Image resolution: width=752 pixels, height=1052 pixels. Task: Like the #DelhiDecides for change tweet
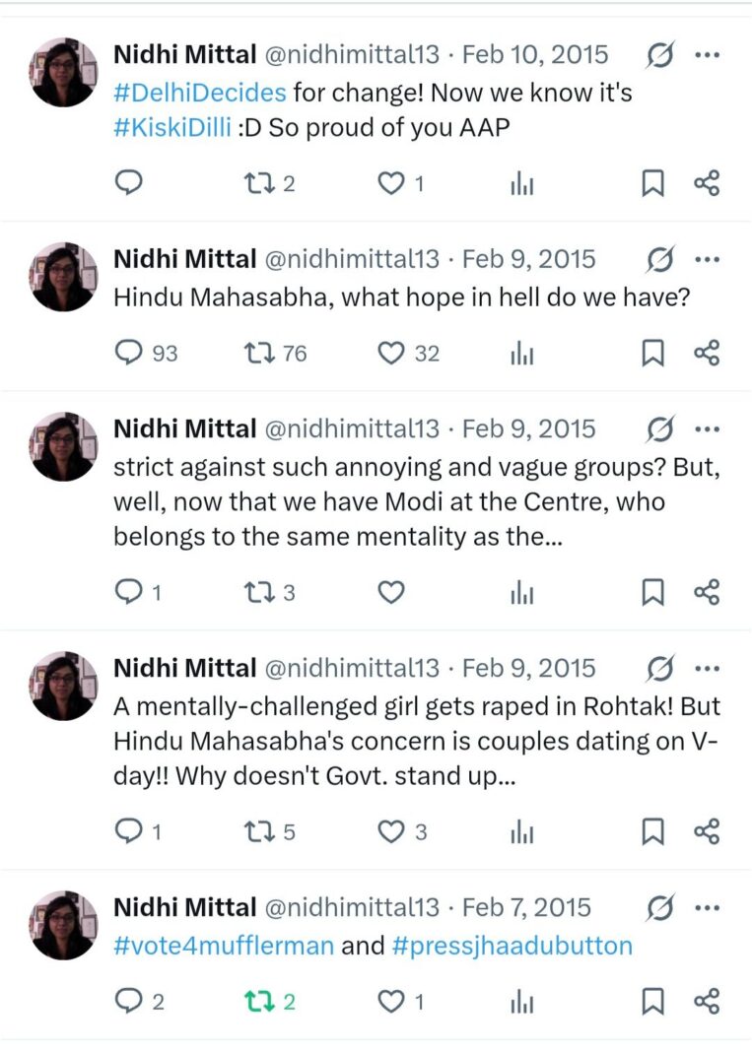click(x=392, y=183)
